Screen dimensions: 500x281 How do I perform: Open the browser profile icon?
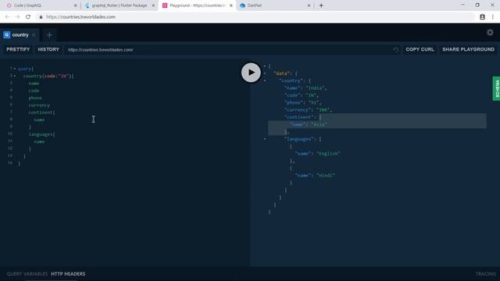pyautogui.click(x=482, y=17)
